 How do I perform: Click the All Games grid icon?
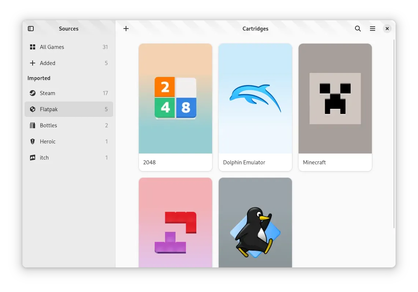(x=33, y=47)
